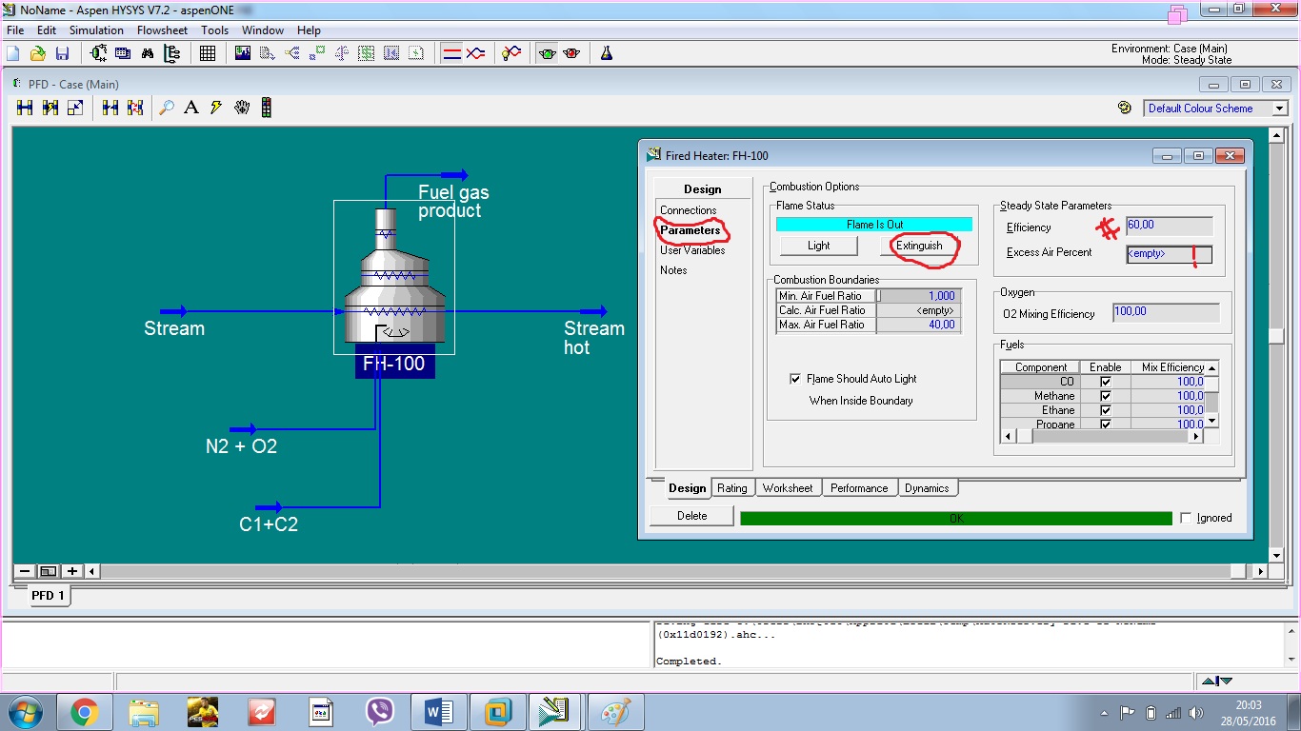Switch to the Dynamics tab
The image size is (1301, 731).
(927, 488)
